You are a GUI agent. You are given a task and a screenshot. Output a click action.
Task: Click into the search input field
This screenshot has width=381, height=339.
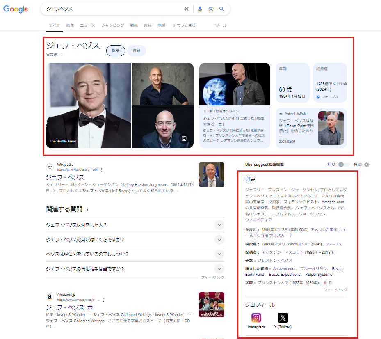(x=111, y=9)
